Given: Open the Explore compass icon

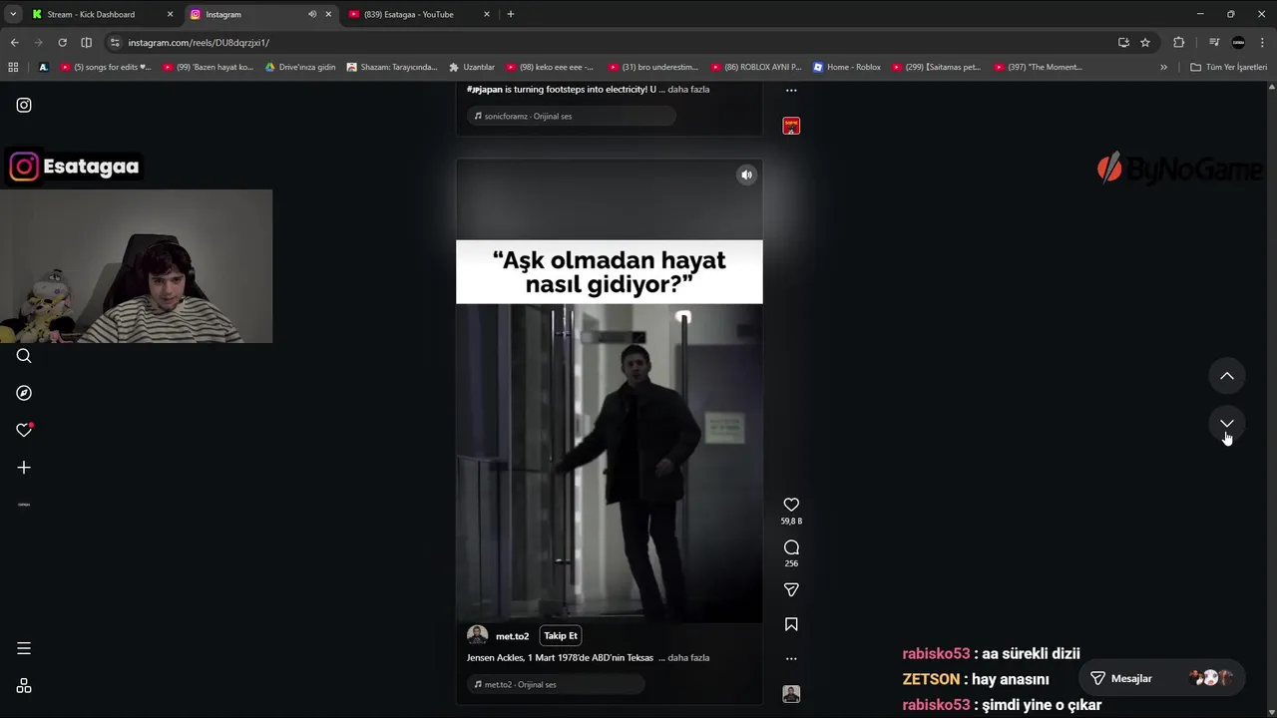Looking at the screenshot, I should (24, 393).
